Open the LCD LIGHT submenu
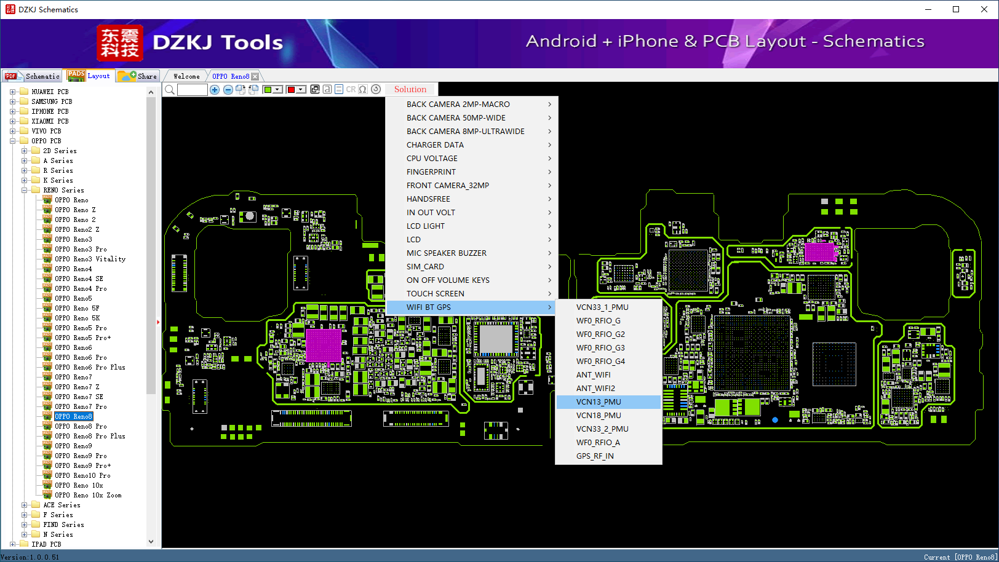The width and height of the screenshot is (999, 562). coord(472,226)
